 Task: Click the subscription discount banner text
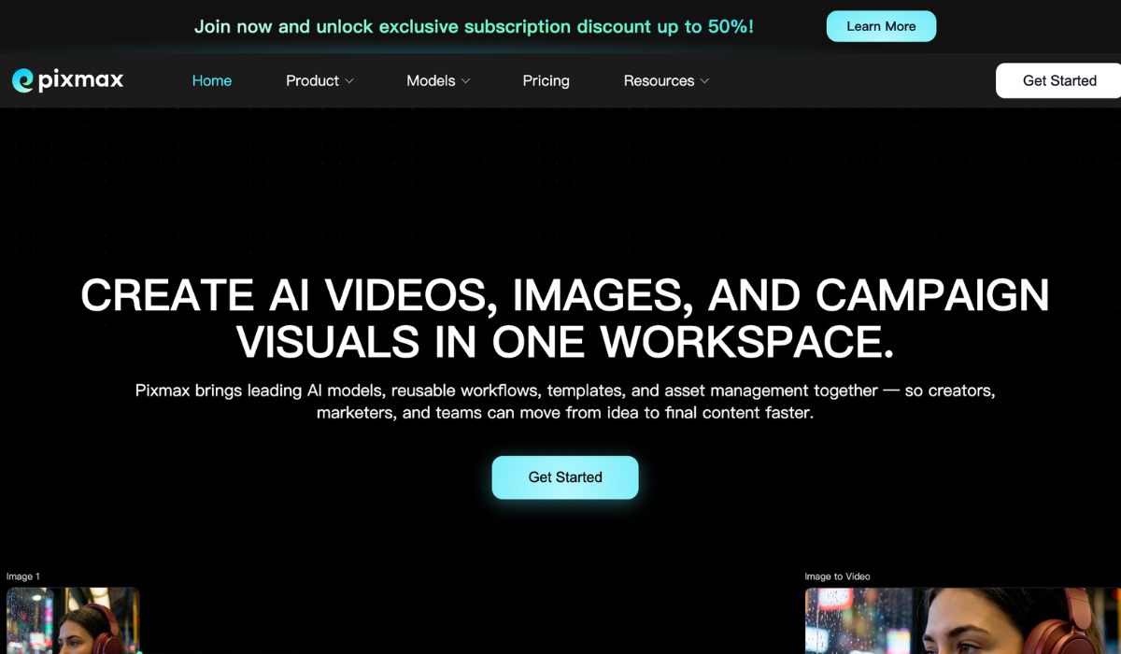pos(474,26)
